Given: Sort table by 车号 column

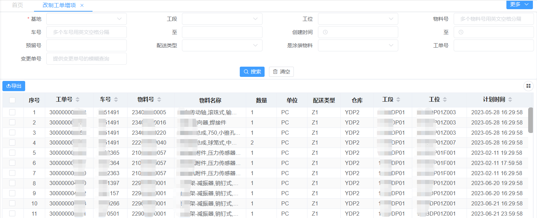Looking at the screenshot, I should coord(116,100).
